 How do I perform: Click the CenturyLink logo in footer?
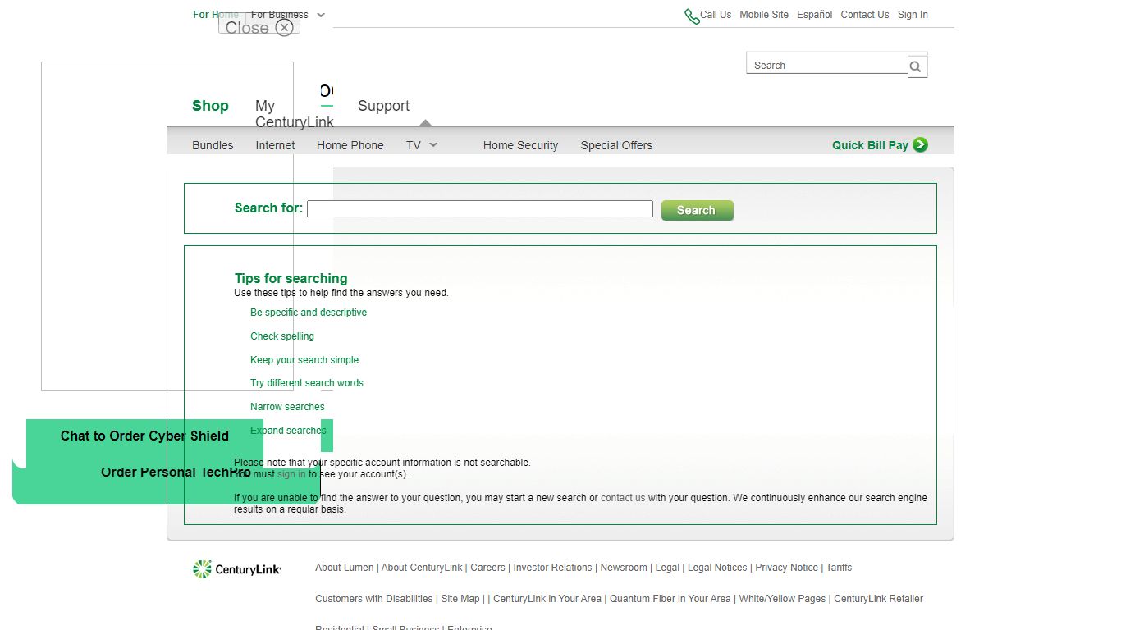237,568
